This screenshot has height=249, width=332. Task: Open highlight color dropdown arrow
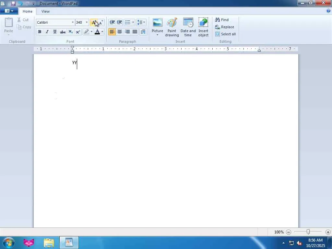coord(91,32)
